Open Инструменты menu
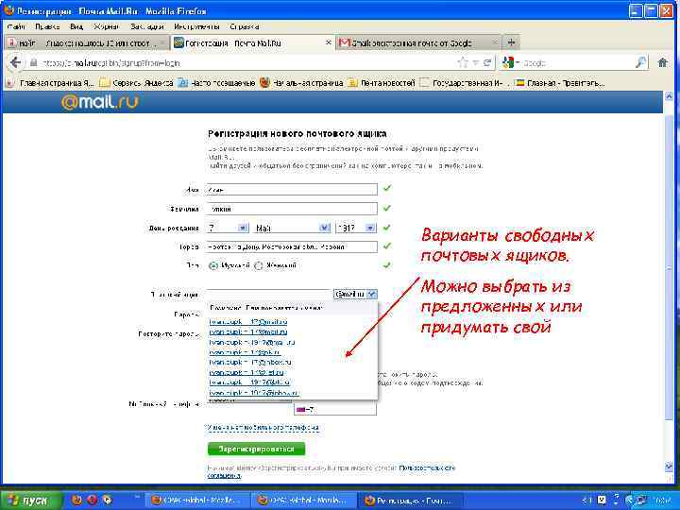680x510 pixels. 196,26
